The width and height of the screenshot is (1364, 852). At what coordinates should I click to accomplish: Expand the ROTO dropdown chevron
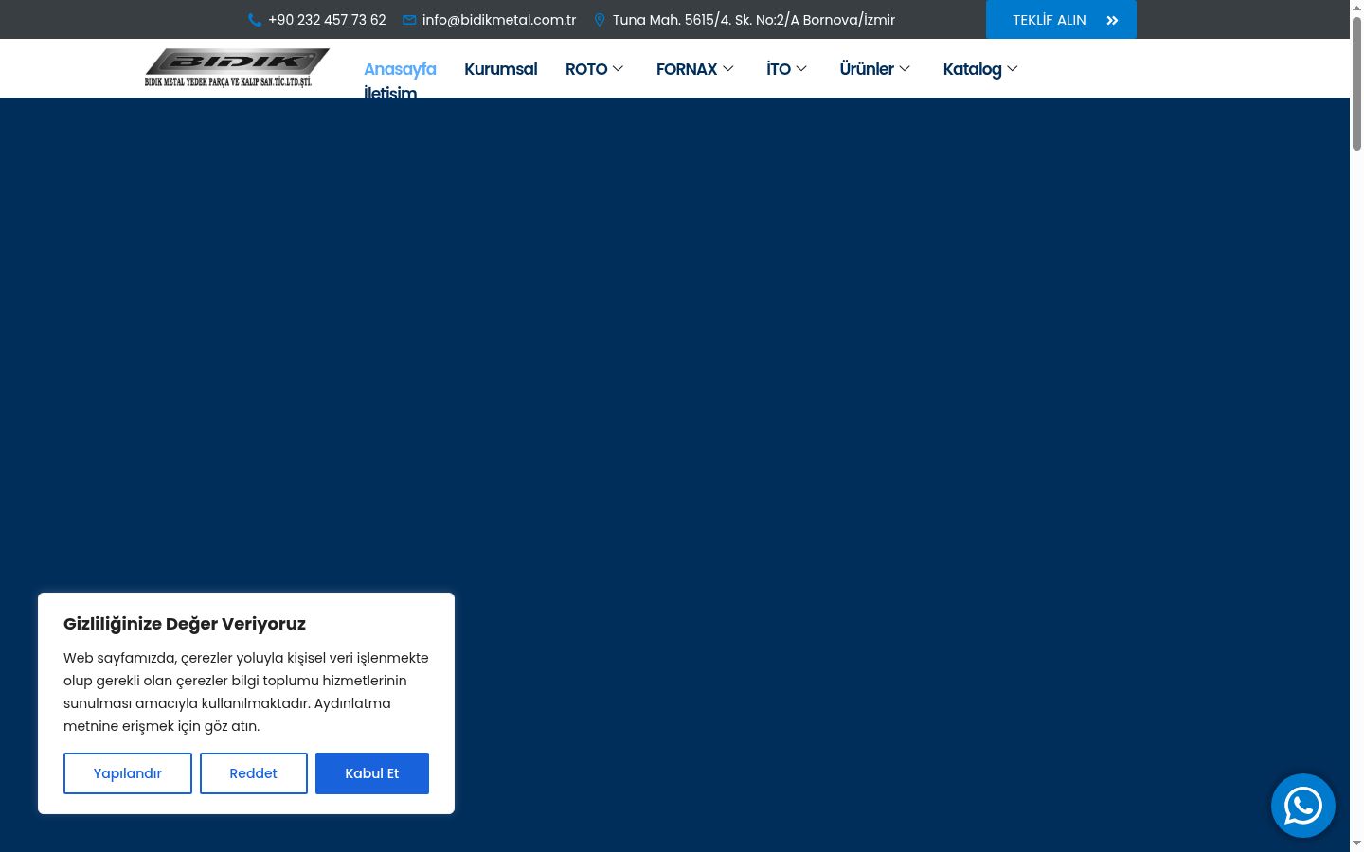[x=618, y=69]
